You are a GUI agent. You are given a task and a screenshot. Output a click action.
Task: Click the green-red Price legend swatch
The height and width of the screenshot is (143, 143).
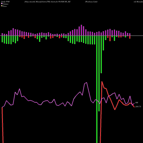(x=2, y=6)
